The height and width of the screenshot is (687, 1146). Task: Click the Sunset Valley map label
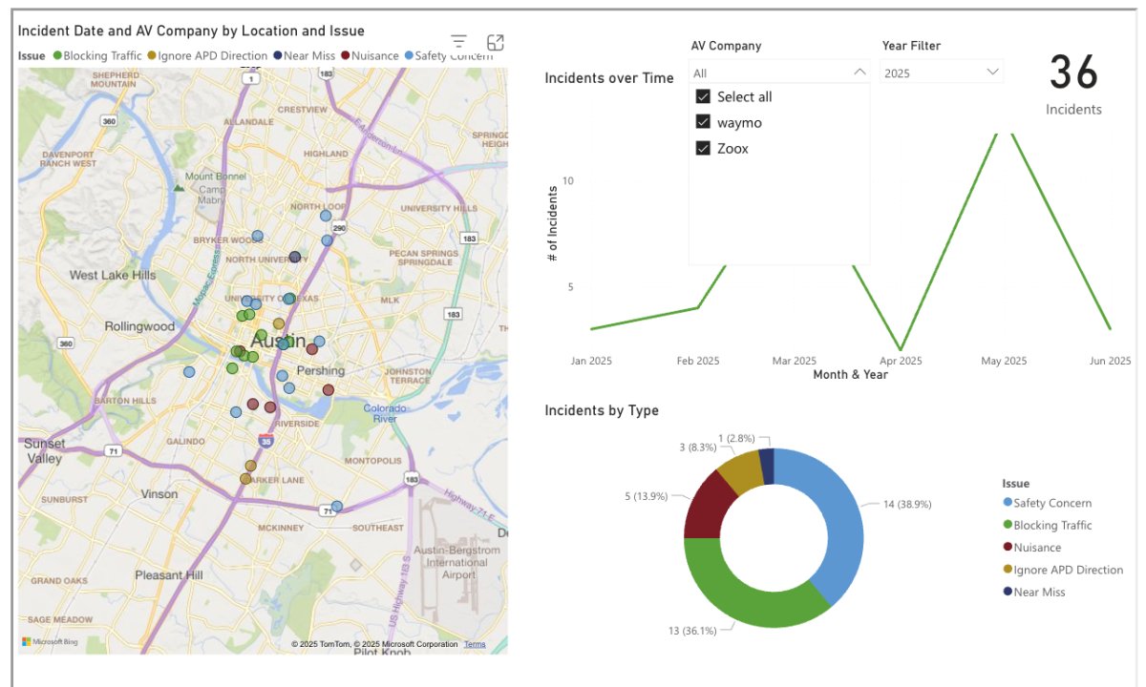coord(43,451)
